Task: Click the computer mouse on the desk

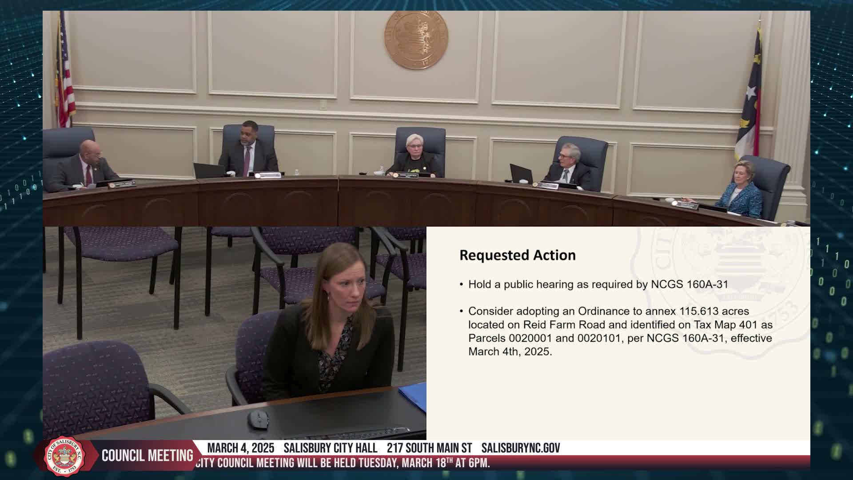Action: [258, 419]
